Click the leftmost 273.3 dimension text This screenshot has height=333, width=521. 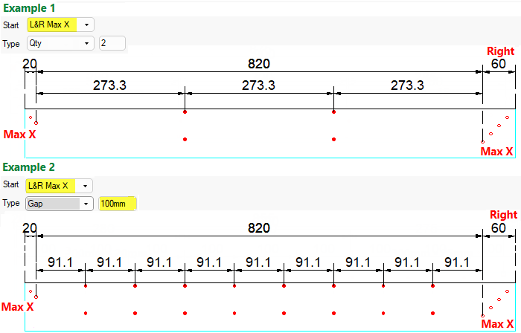(x=109, y=85)
